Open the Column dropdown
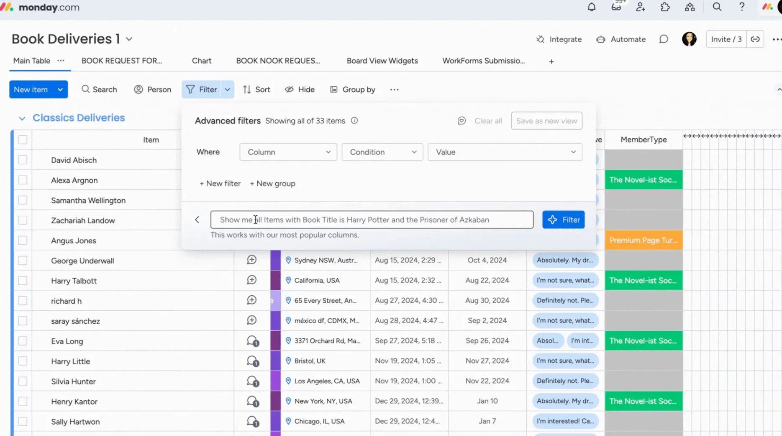Viewport: 782px width, 436px height. (288, 152)
